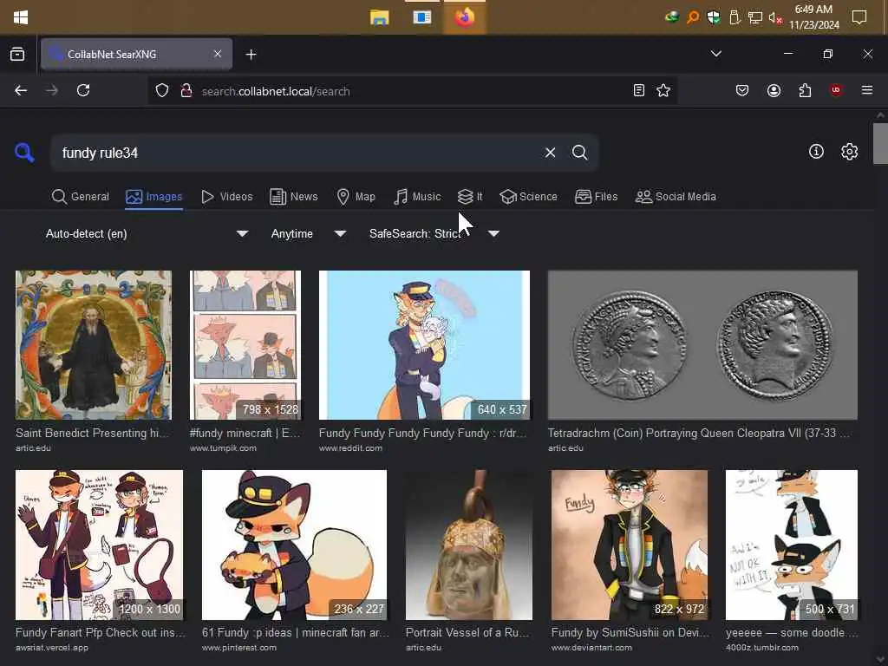The width and height of the screenshot is (888, 666).
Task: Click the page vertical scrollbar thumb
Action: [x=880, y=143]
